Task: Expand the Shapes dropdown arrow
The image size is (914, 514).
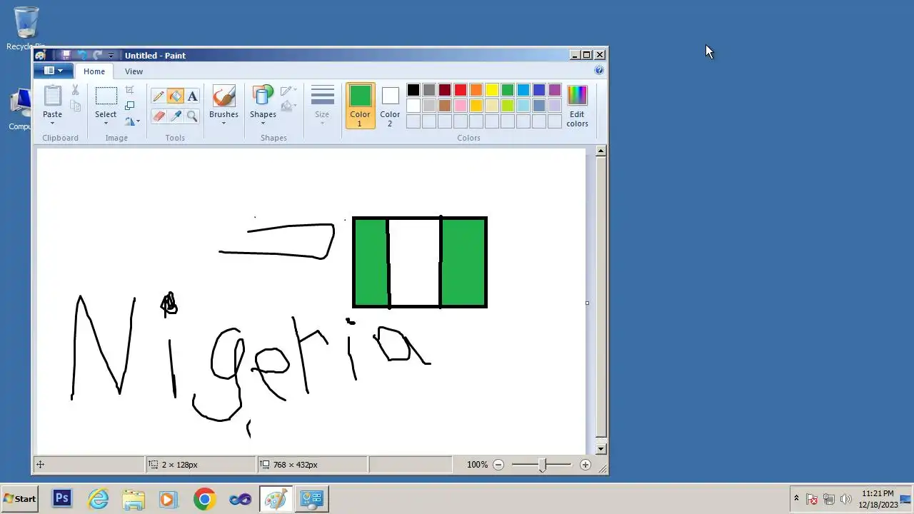Action: (263, 123)
